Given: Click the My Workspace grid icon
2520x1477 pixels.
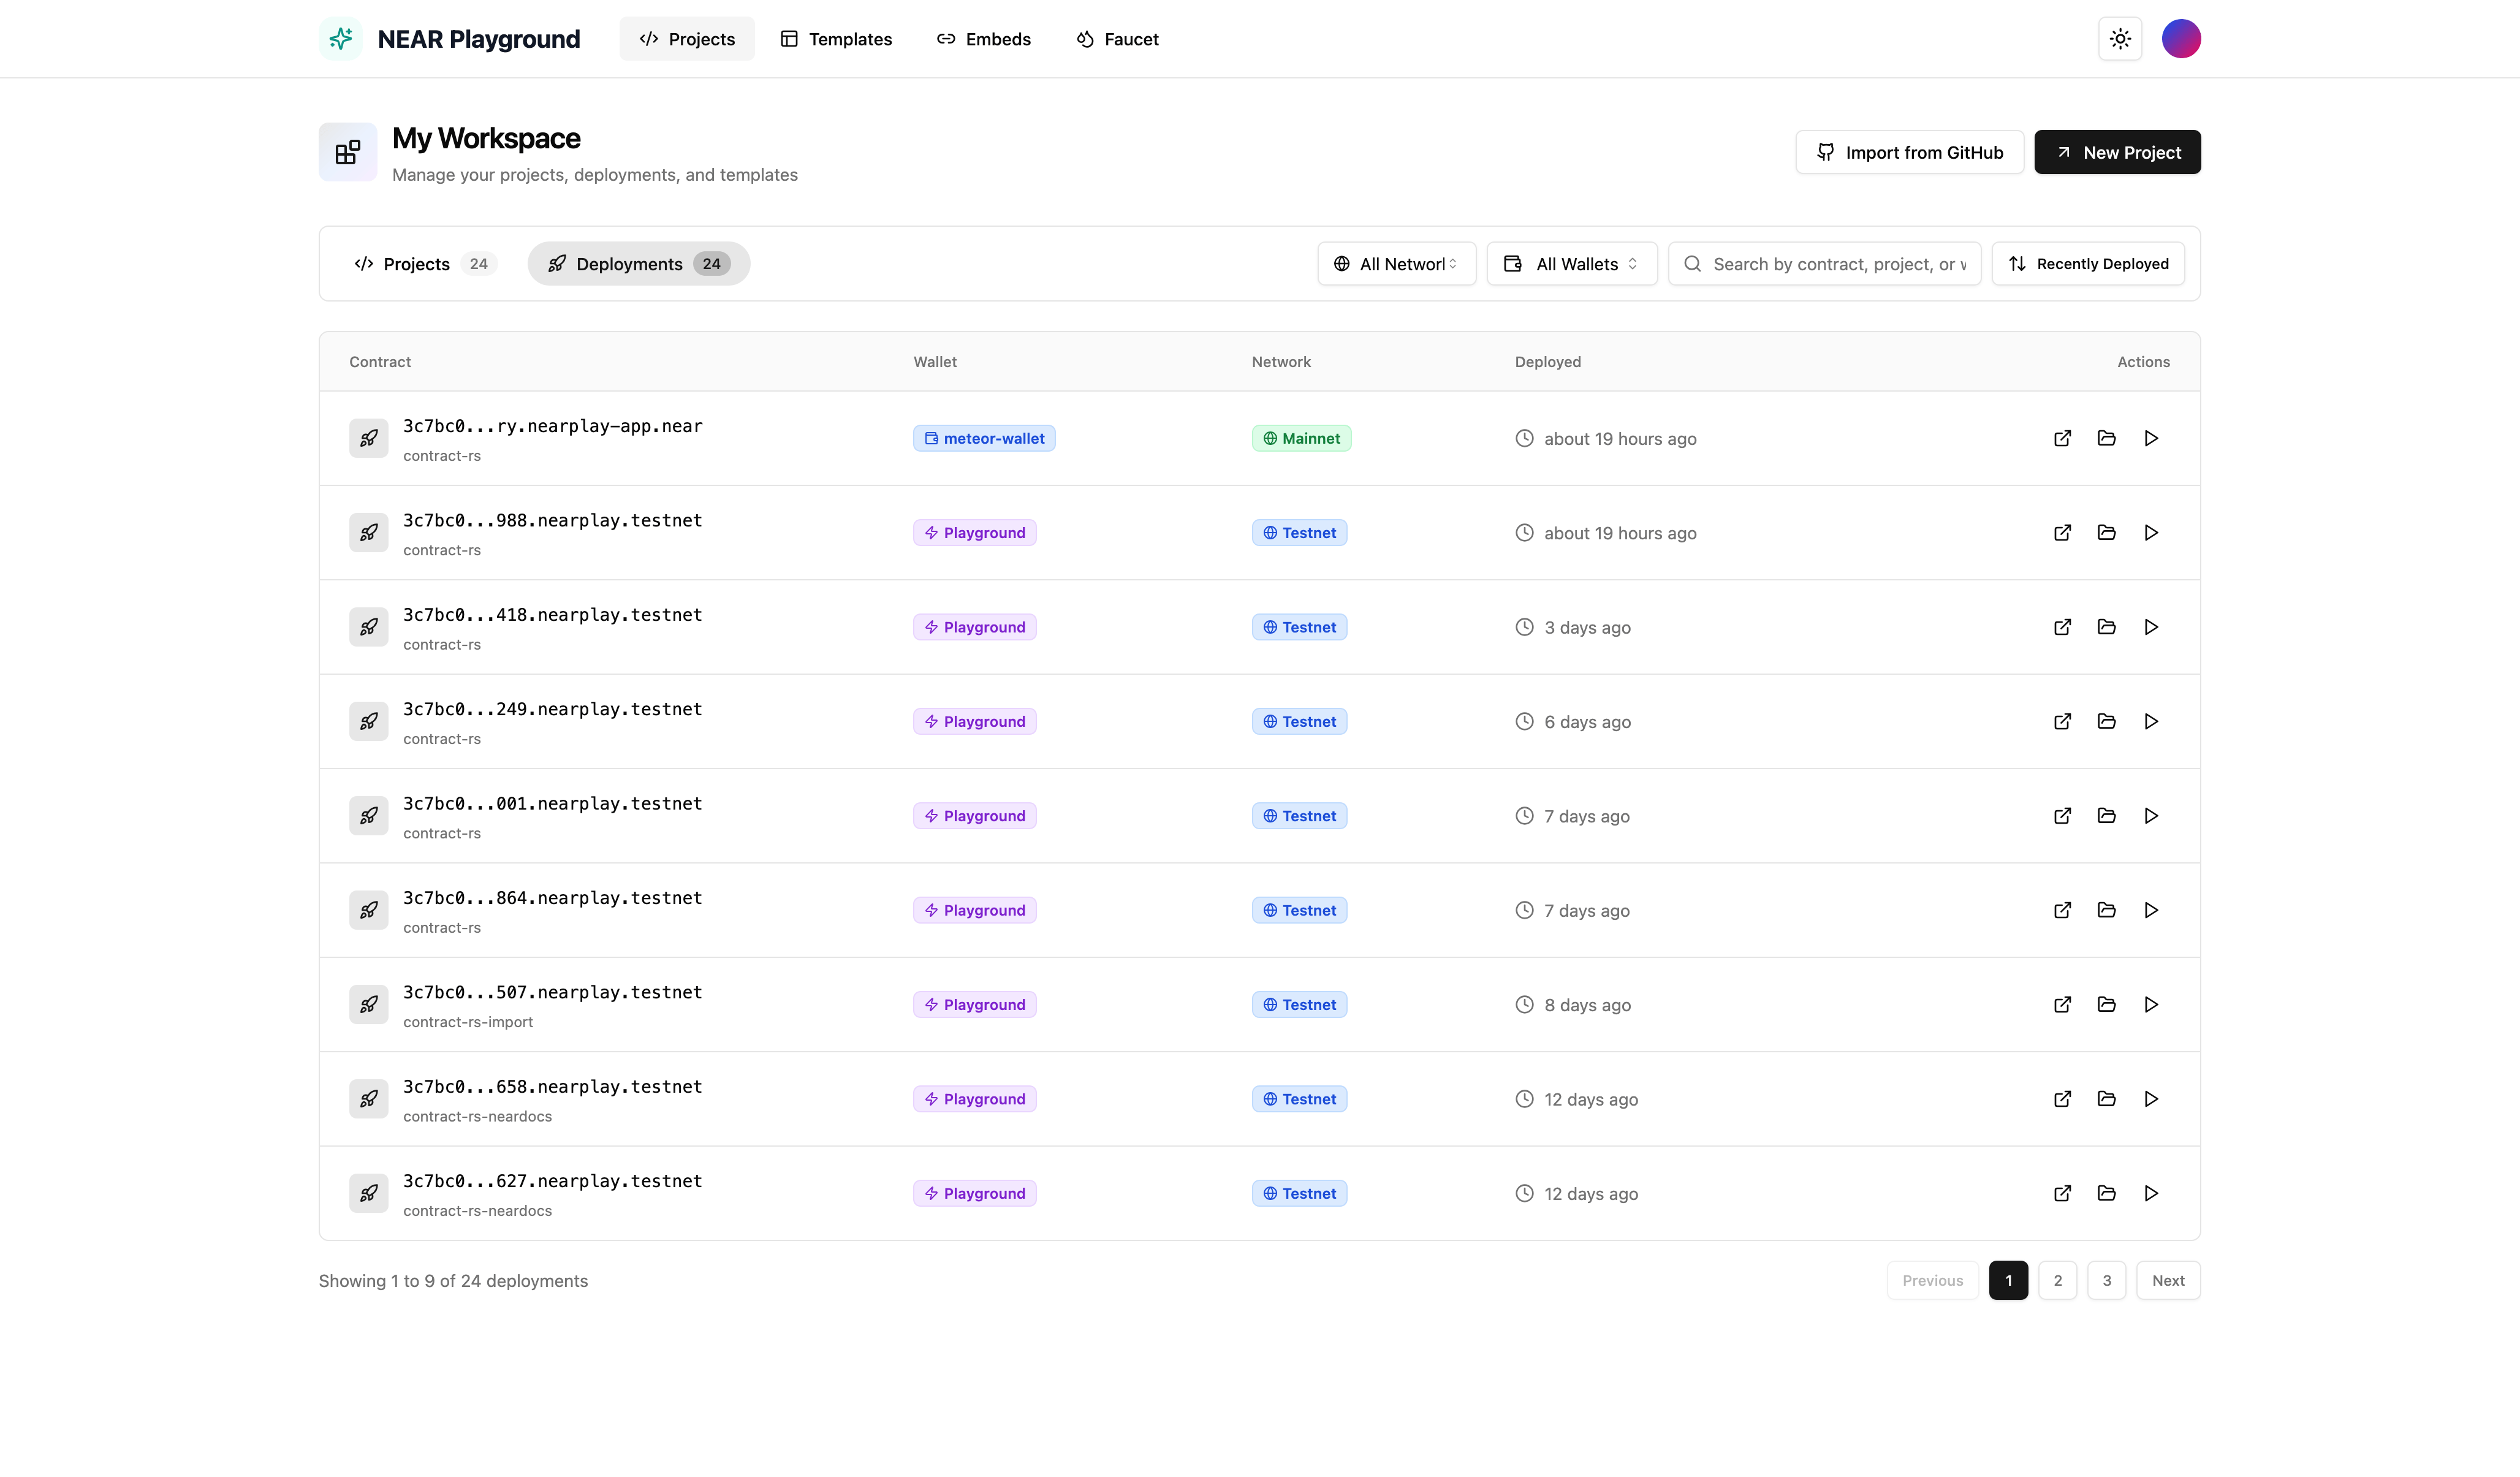Looking at the screenshot, I should click(348, 152).
